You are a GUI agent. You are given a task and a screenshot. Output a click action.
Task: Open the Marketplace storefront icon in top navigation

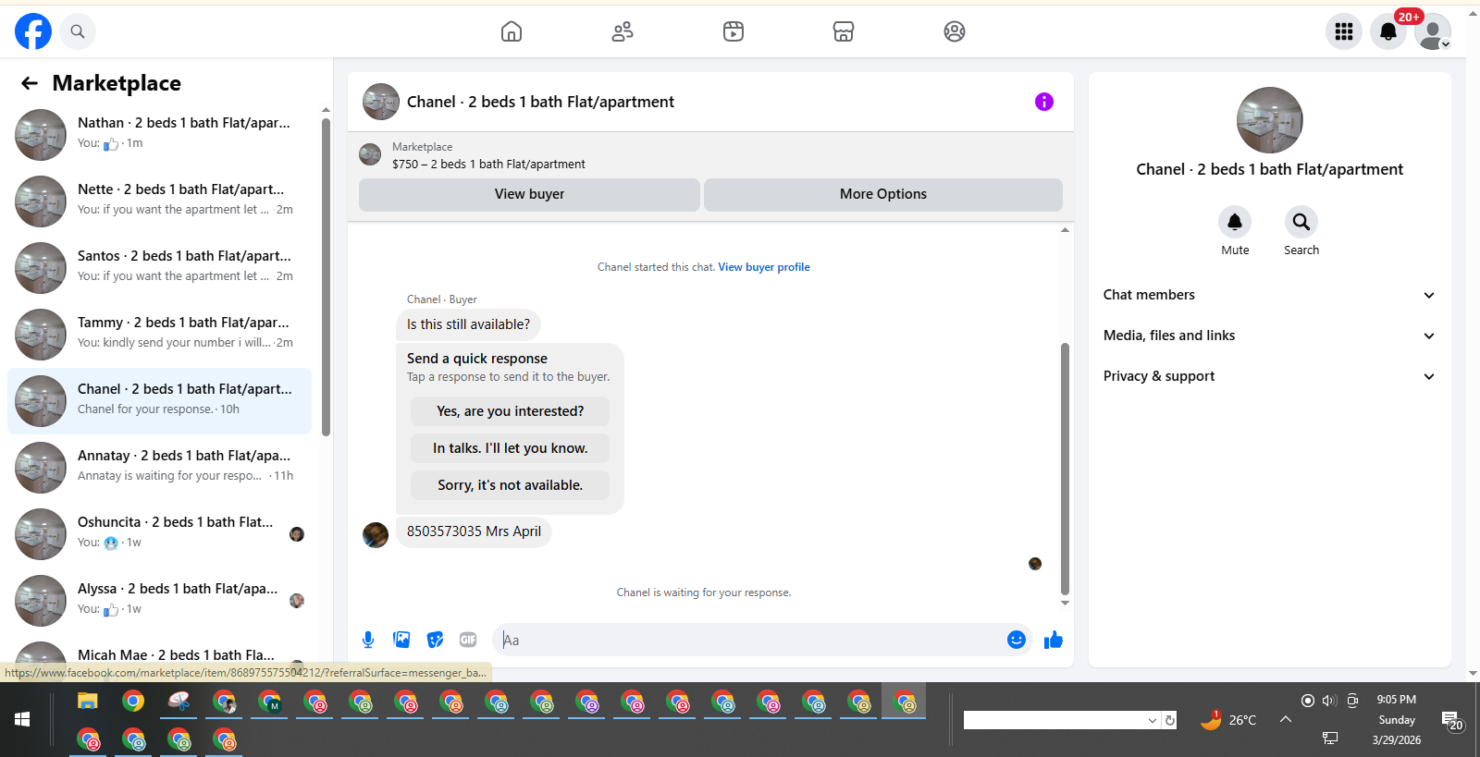(x=844, y=31)
